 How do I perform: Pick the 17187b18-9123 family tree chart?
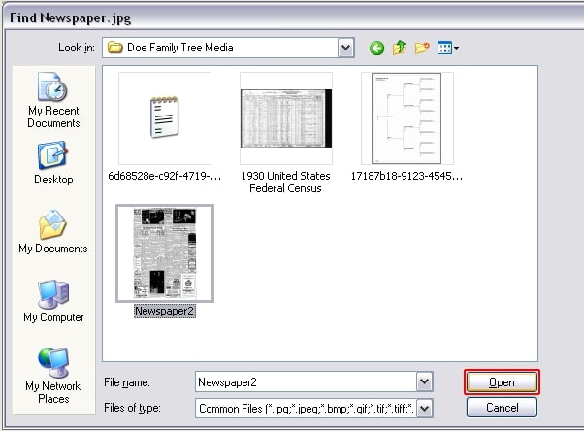pos(406,118)
